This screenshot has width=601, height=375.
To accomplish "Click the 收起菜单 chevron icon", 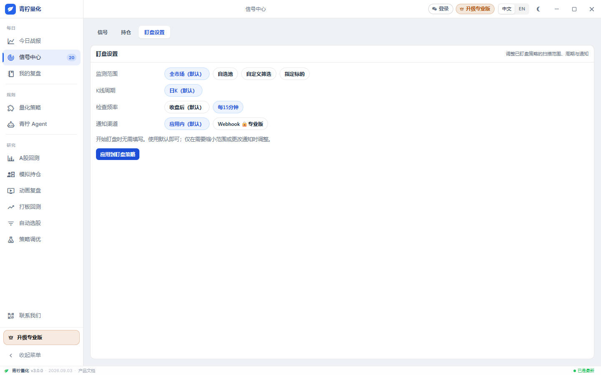I will pyautogui.click(x=11, y=355).
